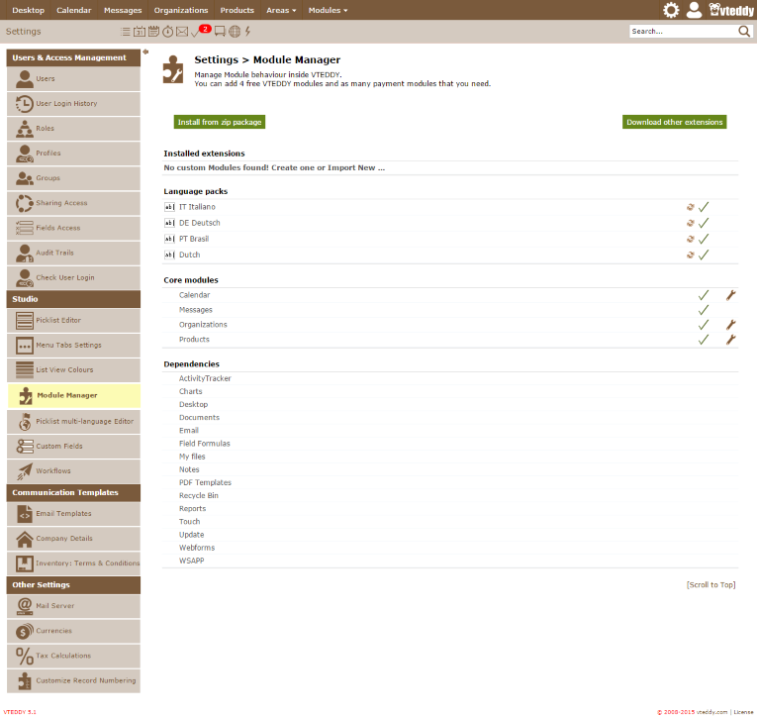Open the tasks checkmark icon with badge 2
757x716 pixels.
(x=200, y=31)
